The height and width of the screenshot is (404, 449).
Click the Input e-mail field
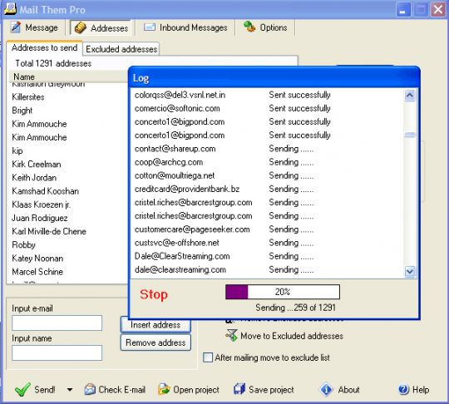coord(57,323)
